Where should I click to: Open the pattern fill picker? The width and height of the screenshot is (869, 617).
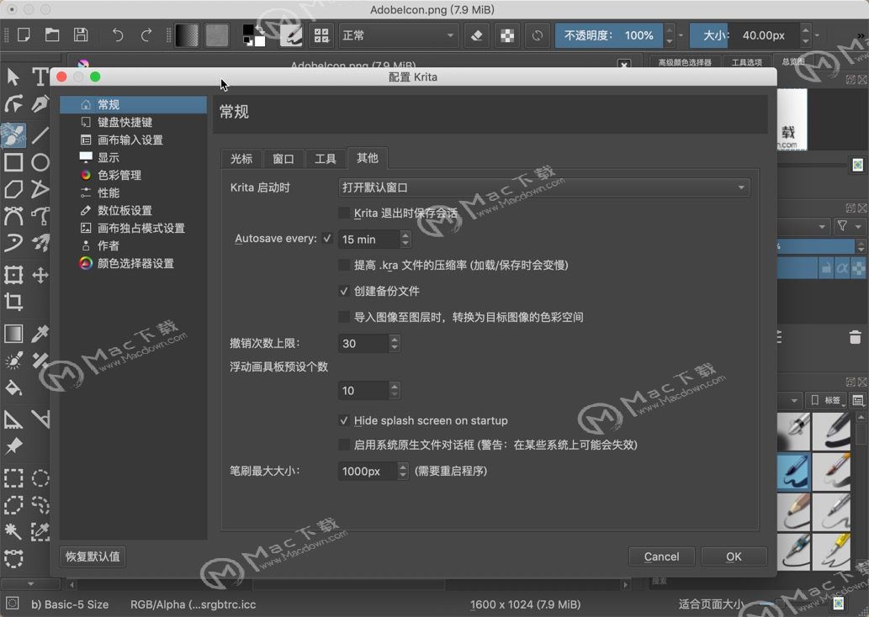[217, 35]
